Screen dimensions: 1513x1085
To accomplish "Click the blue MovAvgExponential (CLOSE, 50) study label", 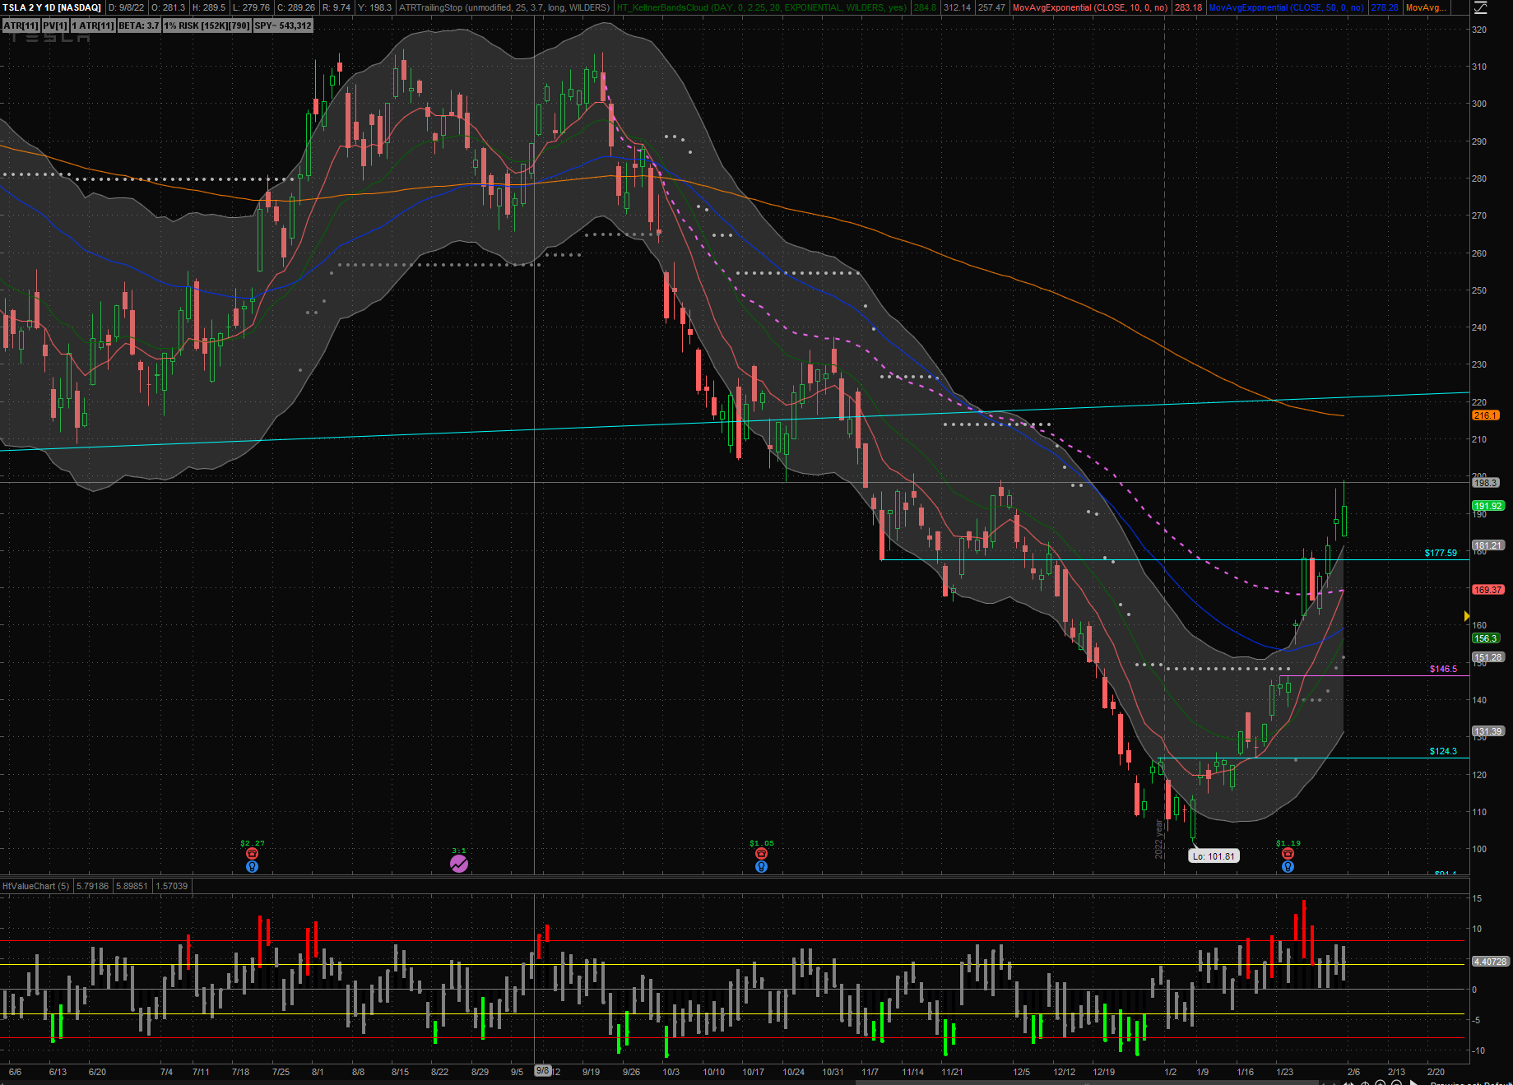I will 1287,7.
